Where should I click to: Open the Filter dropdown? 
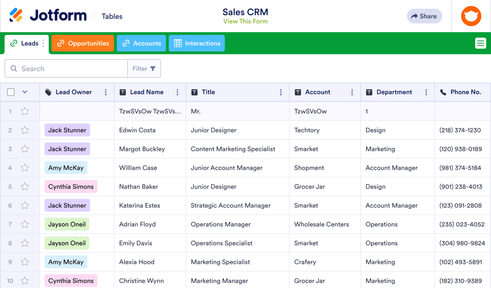coord(144,68)
